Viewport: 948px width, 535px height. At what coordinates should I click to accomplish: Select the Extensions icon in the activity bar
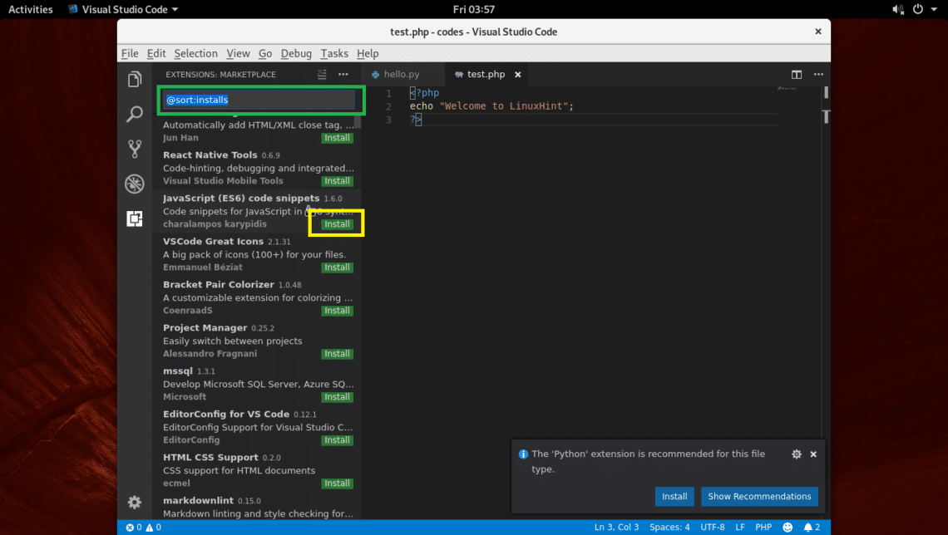(134, 218)
